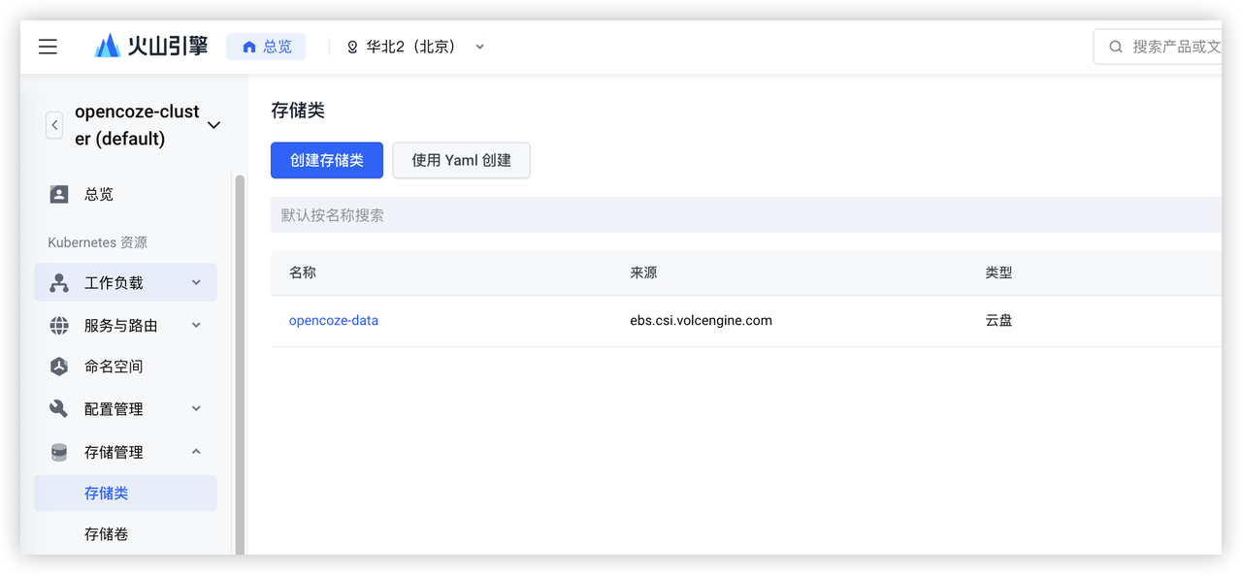The image size is (1242, 575).
Task: Expand the opencoze-cluster selector dropdown
Action: [214, 125]
